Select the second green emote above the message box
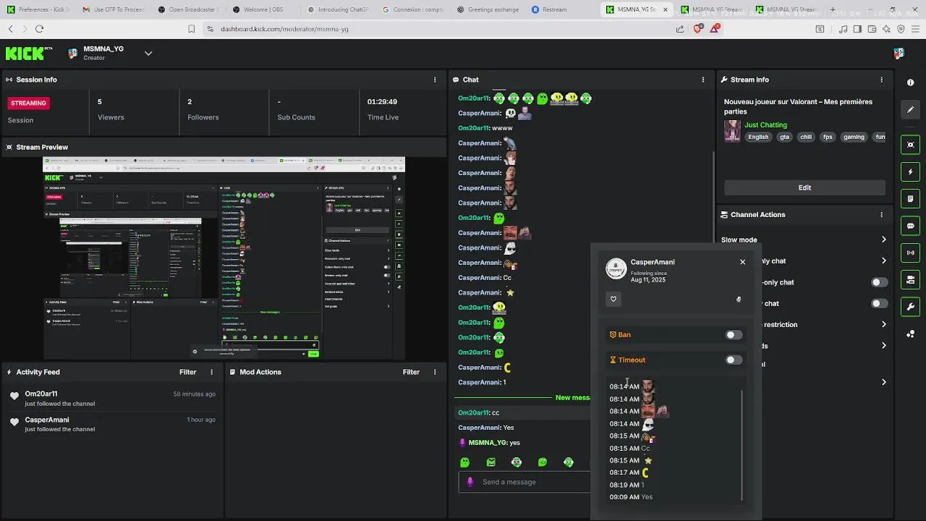This screenshot has height=521, width=926. click(491, 462)
